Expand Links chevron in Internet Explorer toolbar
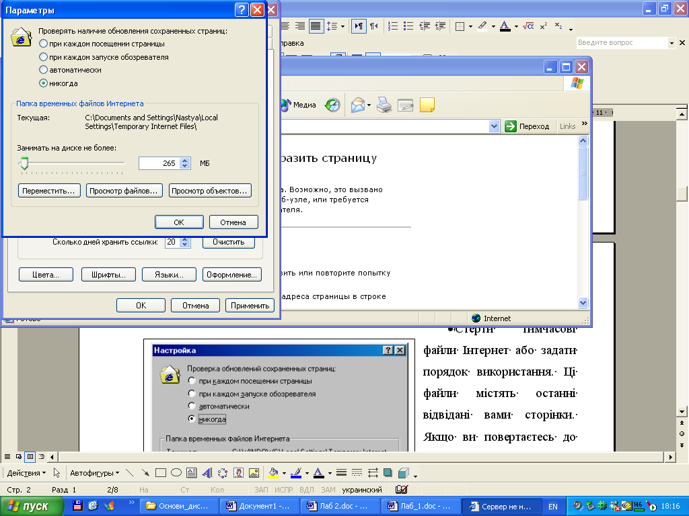 pos(585,124)
